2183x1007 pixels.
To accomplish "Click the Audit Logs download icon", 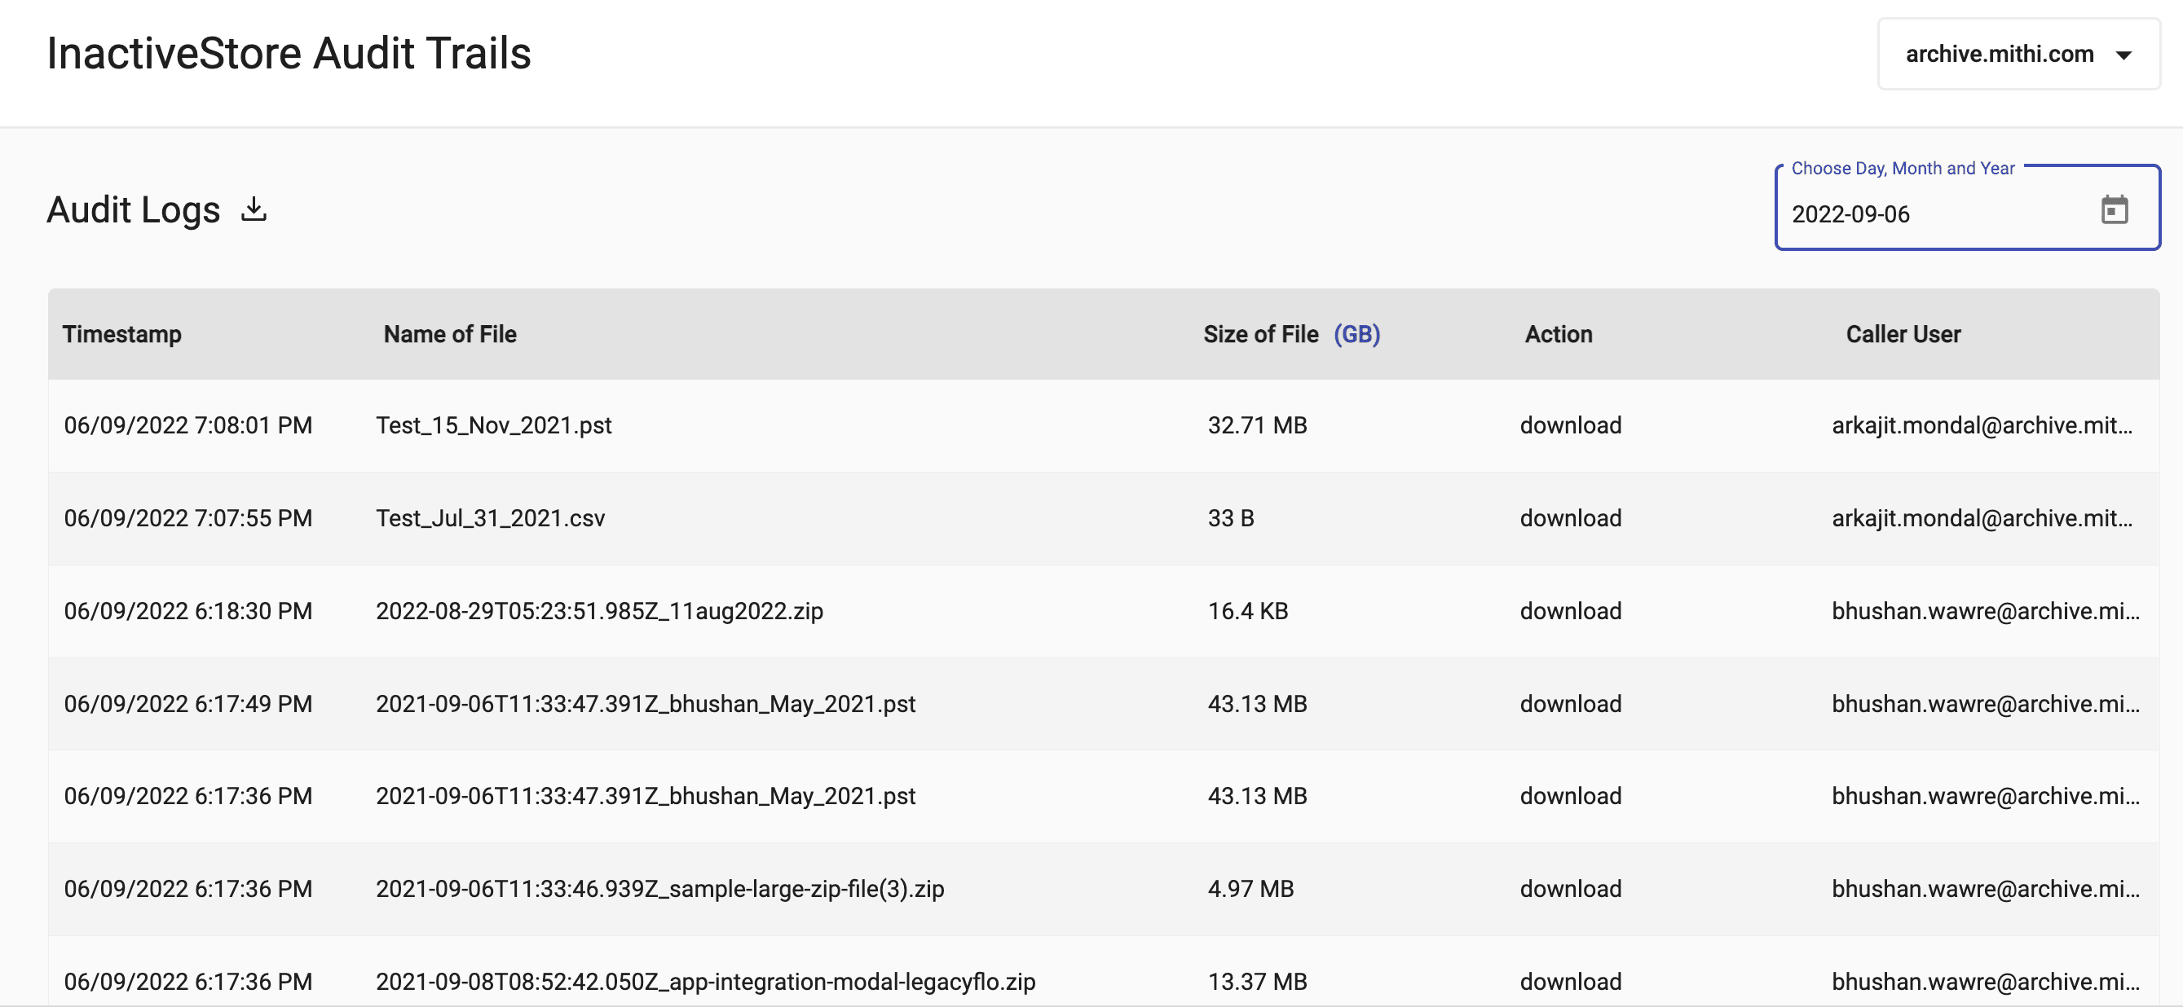I will [254, 209].
